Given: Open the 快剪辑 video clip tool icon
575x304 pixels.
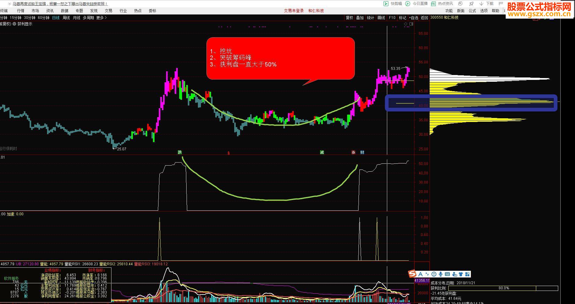Looking at the screenshot, I should 386,4.
